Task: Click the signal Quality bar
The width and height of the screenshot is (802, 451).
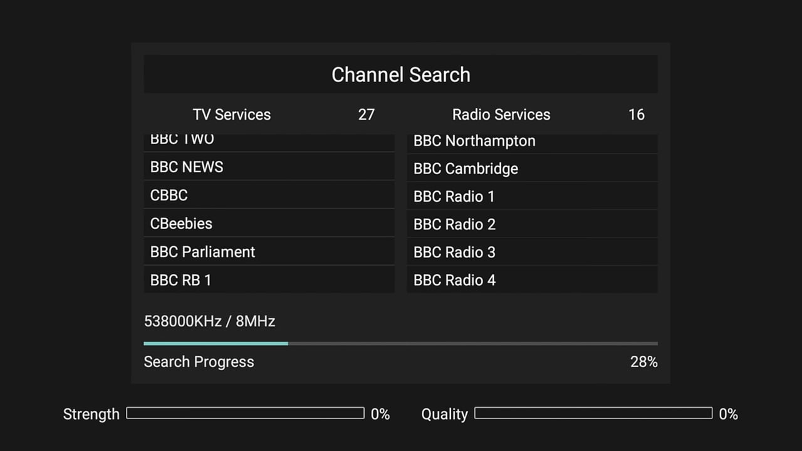Action: pyautogui.click(x=593, y=413)
